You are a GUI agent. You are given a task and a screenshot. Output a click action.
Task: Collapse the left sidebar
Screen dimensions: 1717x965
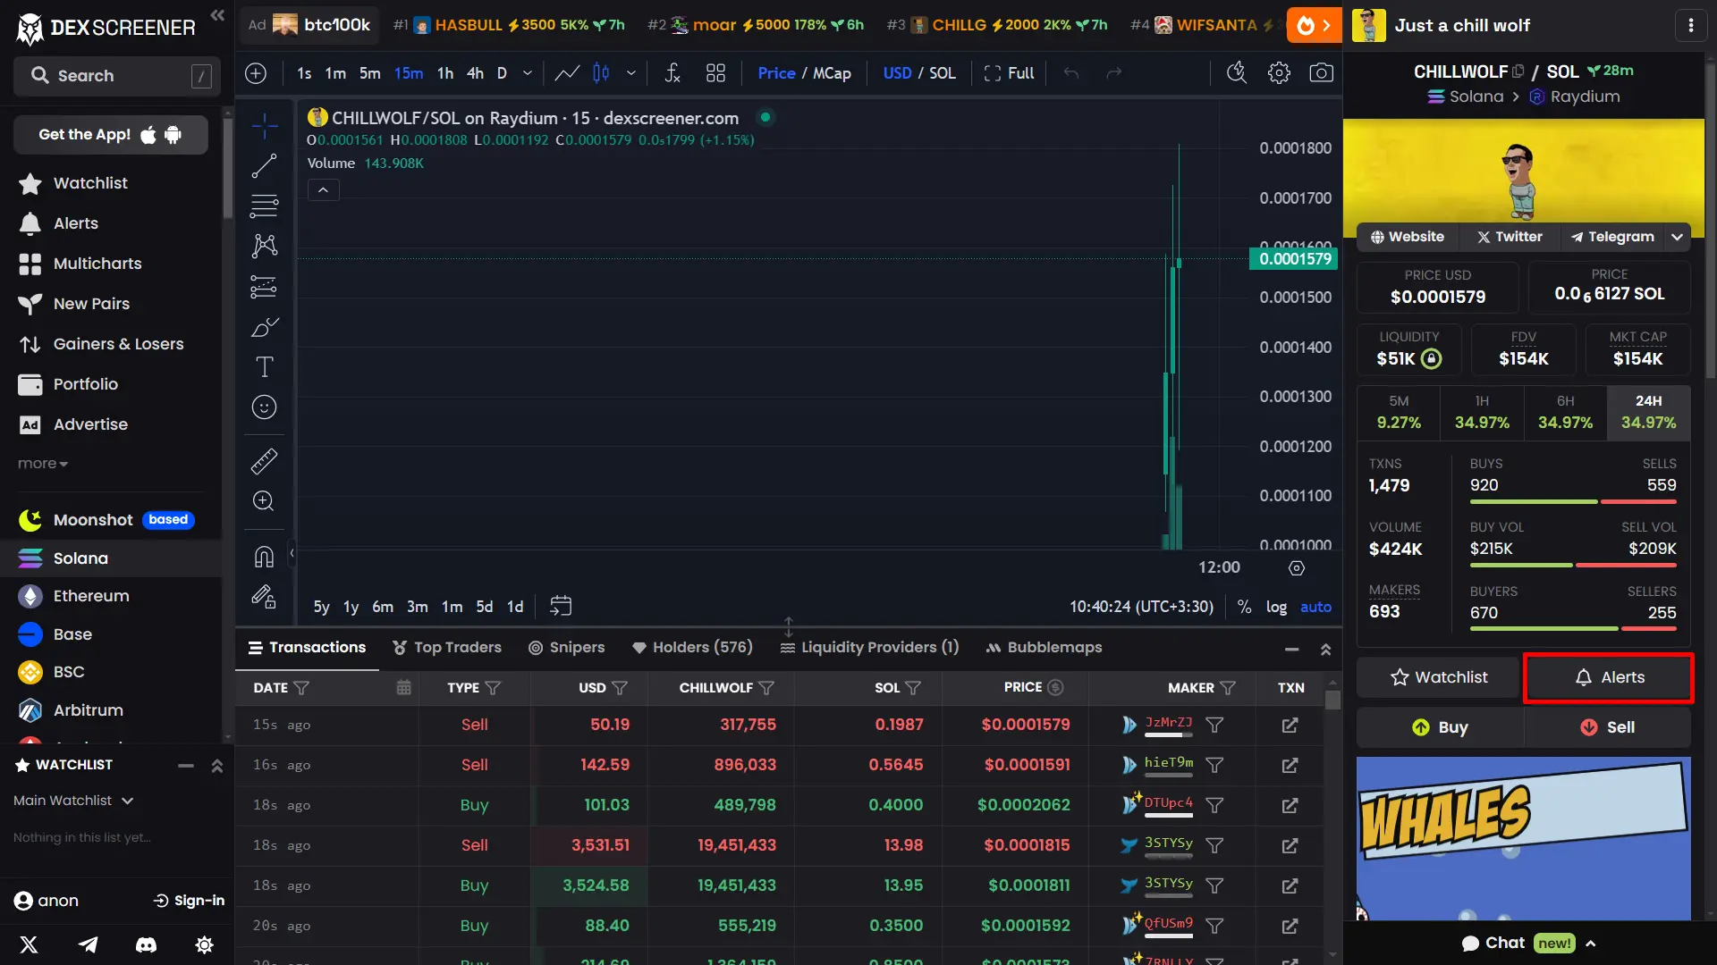217,14
